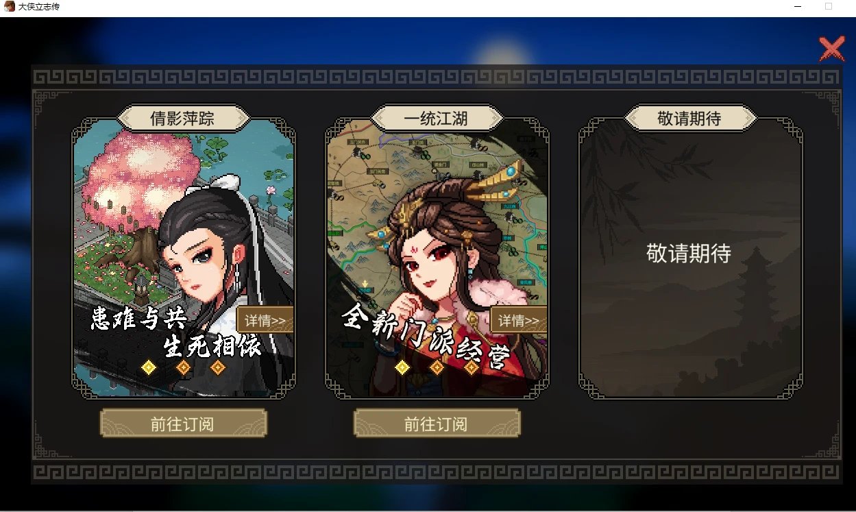Click the 倩影萍踪 title banner
Image resolution: width=856 pixels, height=512 pixels.
pyautogui.click(x=183, y=118)
